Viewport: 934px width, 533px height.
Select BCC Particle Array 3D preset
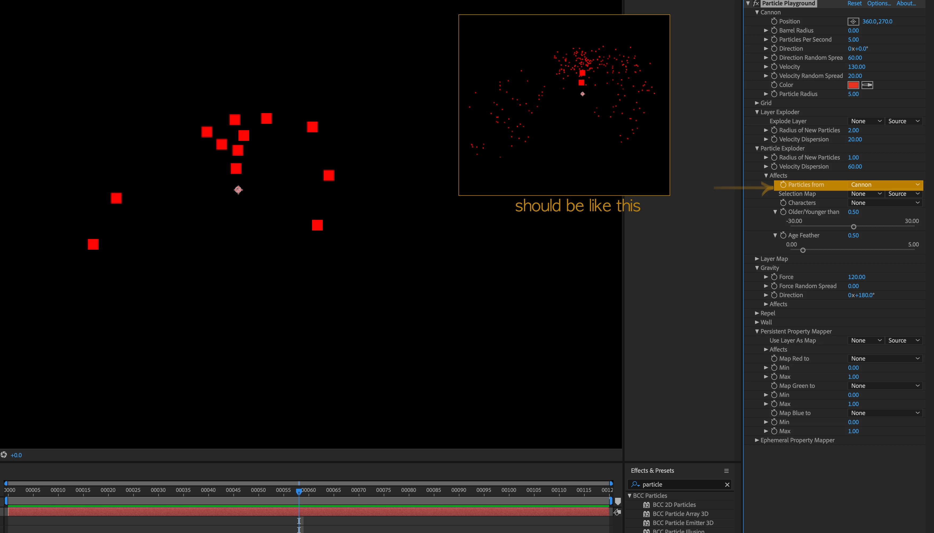point(680,514)
